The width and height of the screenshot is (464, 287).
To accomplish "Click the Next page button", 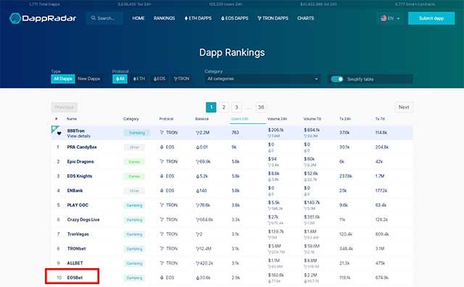I will (x=404, y=107).
